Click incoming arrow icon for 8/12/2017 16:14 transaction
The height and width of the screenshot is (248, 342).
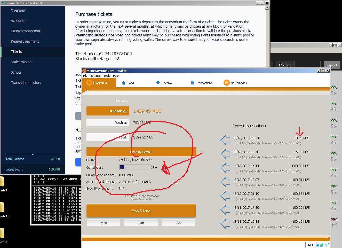[225, 168]
